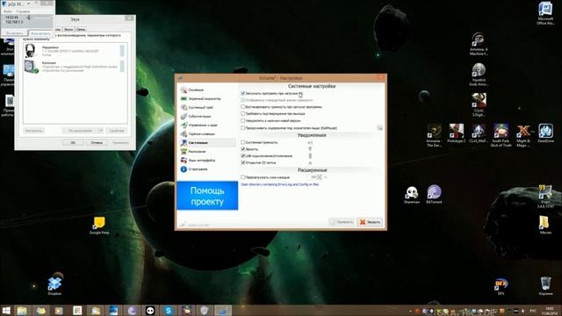Open Skype from the taskbar

[x=168, y=310]
